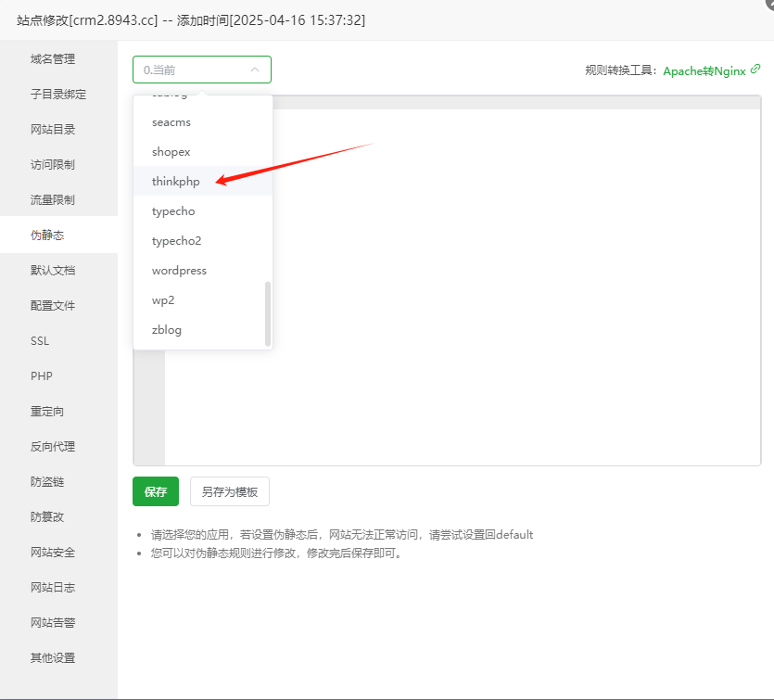Click the green 保存 button

pyautogui.click(x=156, y=491)
